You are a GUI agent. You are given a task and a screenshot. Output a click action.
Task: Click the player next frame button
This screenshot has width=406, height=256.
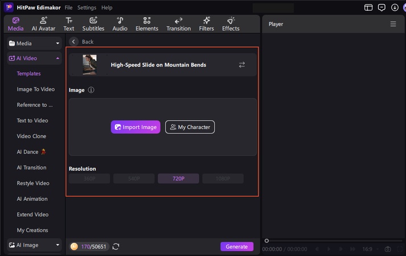(341, 249)
